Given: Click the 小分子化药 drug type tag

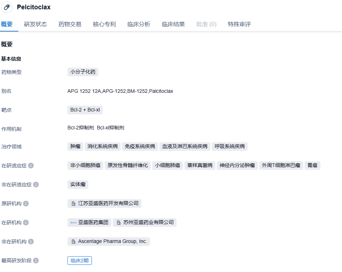Looking at the screenshot, I should [83, 72].
